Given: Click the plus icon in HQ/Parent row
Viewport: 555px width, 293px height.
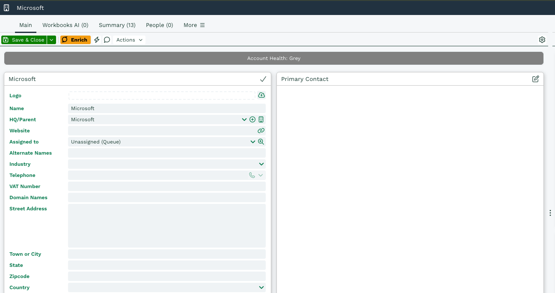Looking at the screenshot, I should tap(252, 120).
